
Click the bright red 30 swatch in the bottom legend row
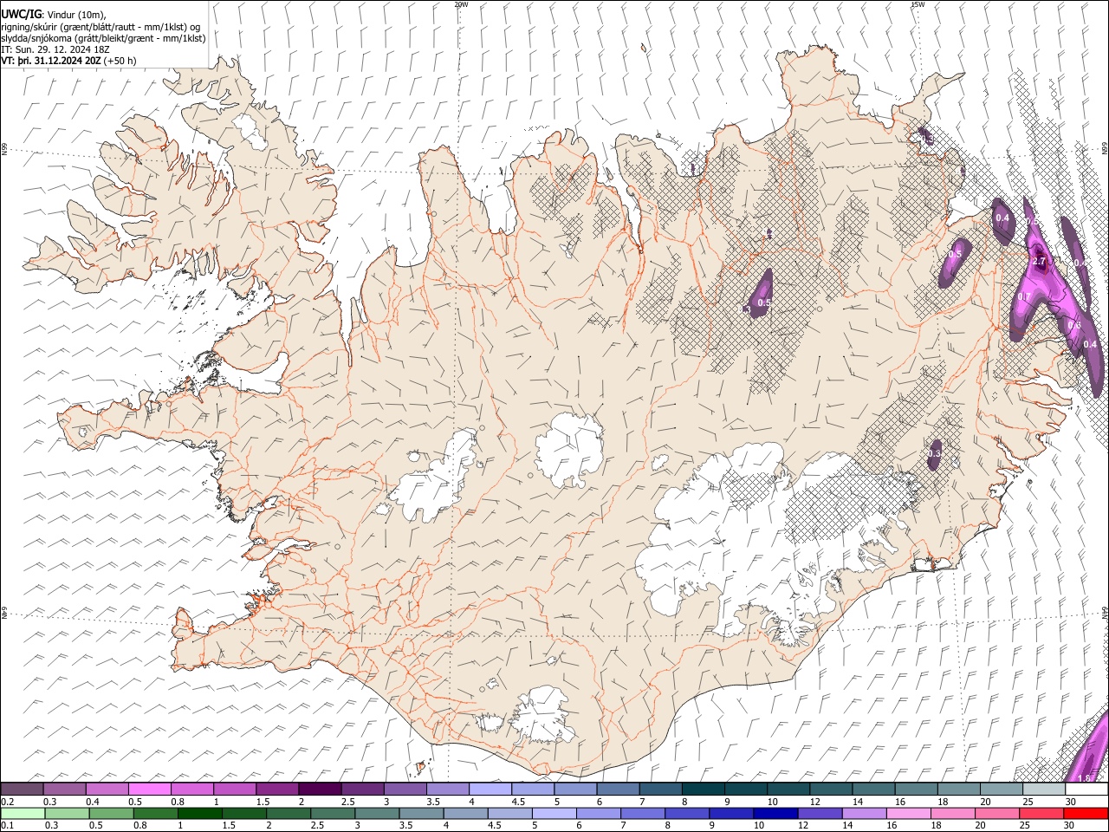(1086, 813)
